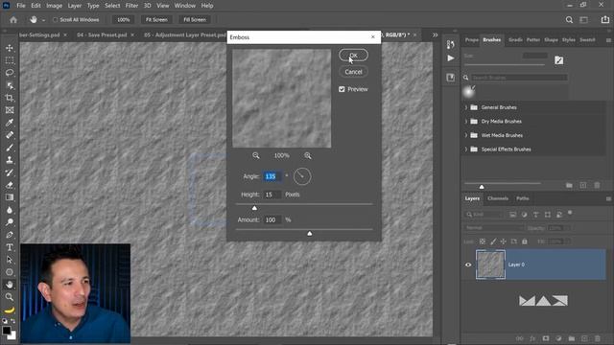Toggle Scroll All Windows checkbox
Image resolution: width=614 pixels, height=345 pixels.
click(56, 19)
